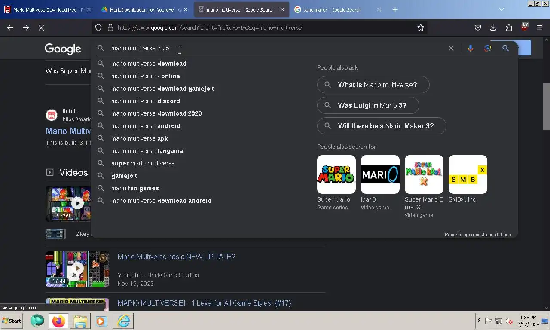Viewport: 550px width, 330px height.
Task: Open volume control in system tray
Action: tap(509, 321)
